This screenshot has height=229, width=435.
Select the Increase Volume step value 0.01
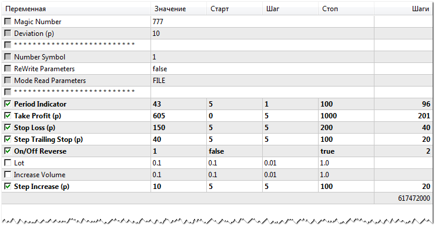coord(270,174)
